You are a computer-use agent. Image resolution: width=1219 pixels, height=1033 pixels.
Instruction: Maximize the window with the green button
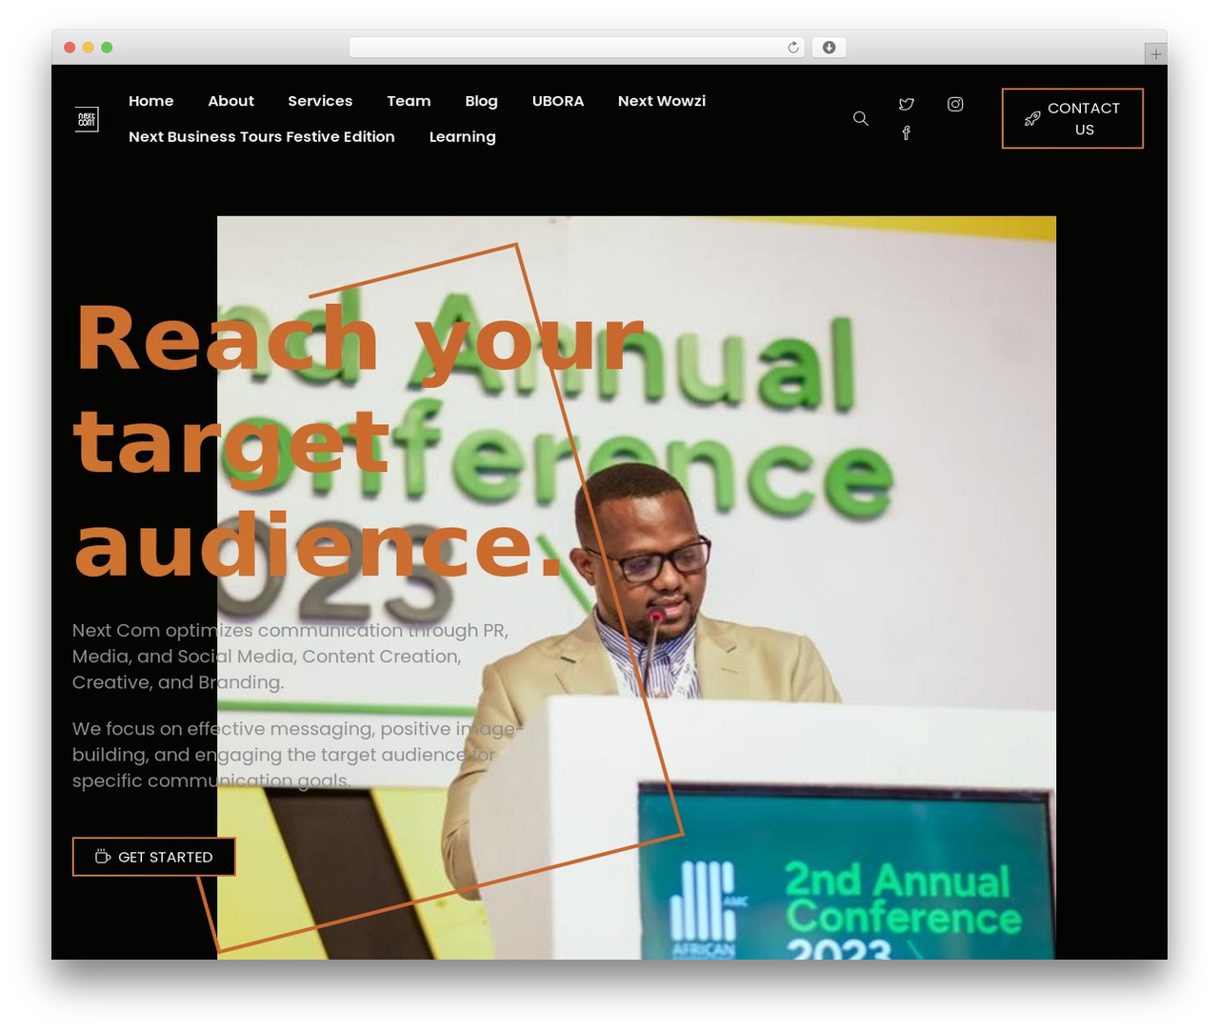[107, 48]
